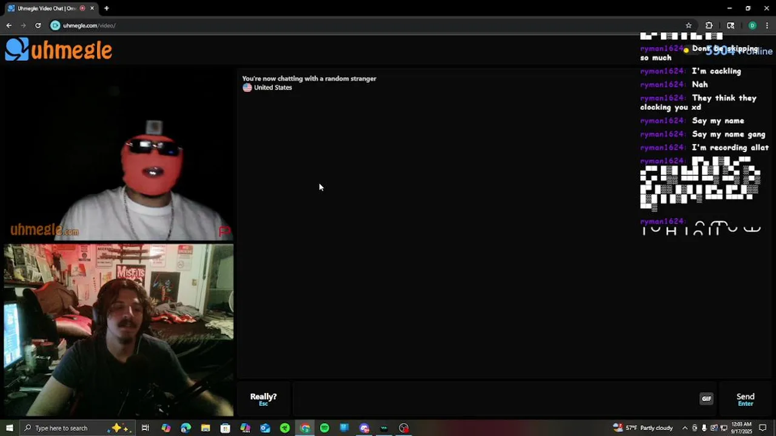
Task: Click the "I'm cackling" chat message
Action: [x=716, y=71]
